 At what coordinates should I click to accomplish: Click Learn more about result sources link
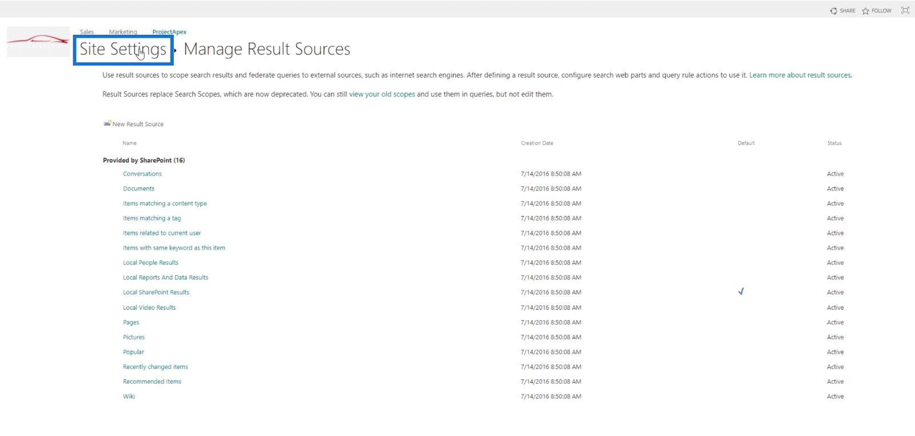click(x=800, y=75)
